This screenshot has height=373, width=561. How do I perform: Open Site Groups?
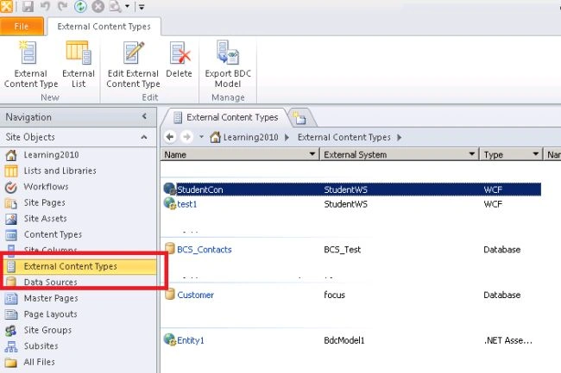click(47, 330)
